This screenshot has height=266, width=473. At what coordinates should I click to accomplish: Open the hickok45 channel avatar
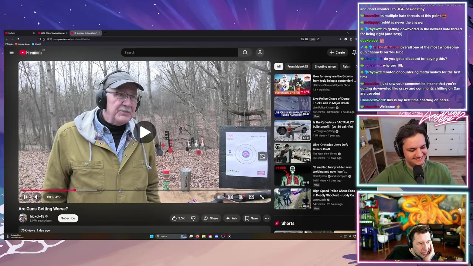pos(23,218)
